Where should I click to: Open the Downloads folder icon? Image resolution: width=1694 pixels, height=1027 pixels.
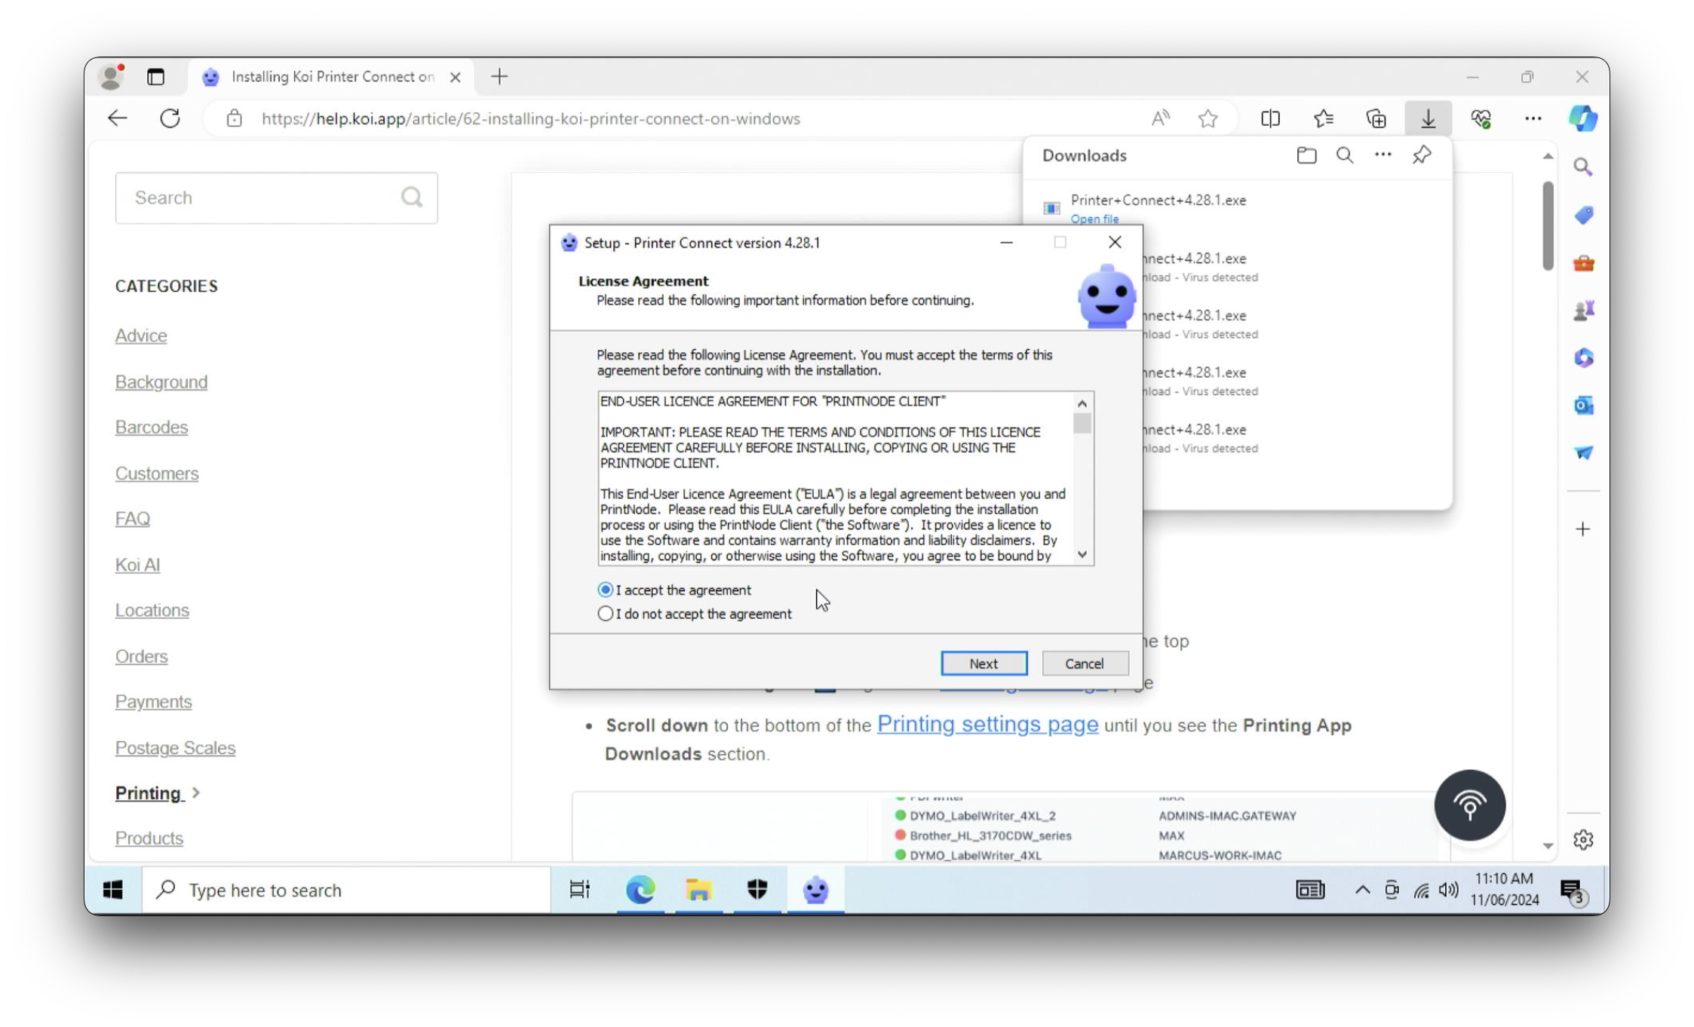1306,155
